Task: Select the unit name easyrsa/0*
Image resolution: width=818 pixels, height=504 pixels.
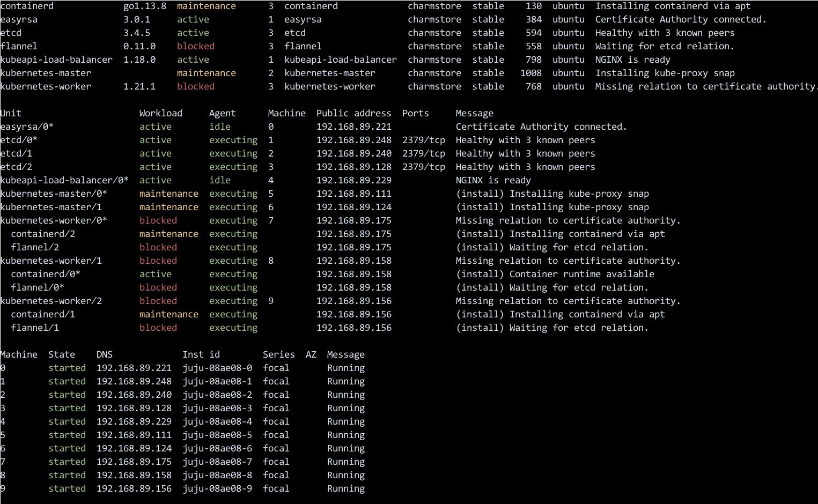Action: point(27,127)
